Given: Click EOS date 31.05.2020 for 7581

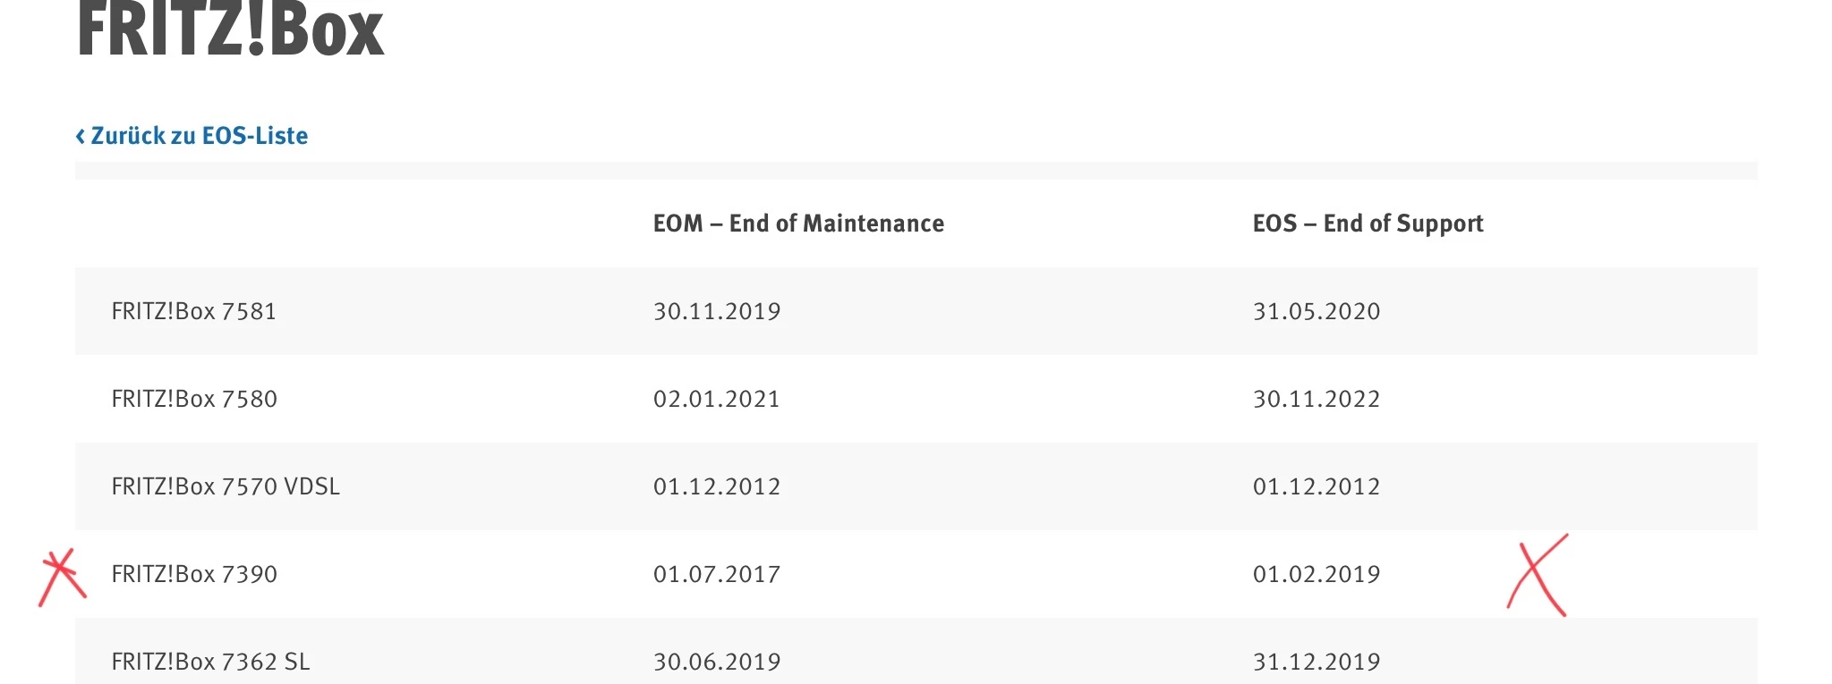Looking at the screenshot, I should tap(1316, 311).
